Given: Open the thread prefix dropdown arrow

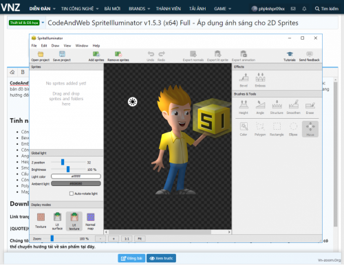Looking at the screenshot, I should click(x=43, y=23).
